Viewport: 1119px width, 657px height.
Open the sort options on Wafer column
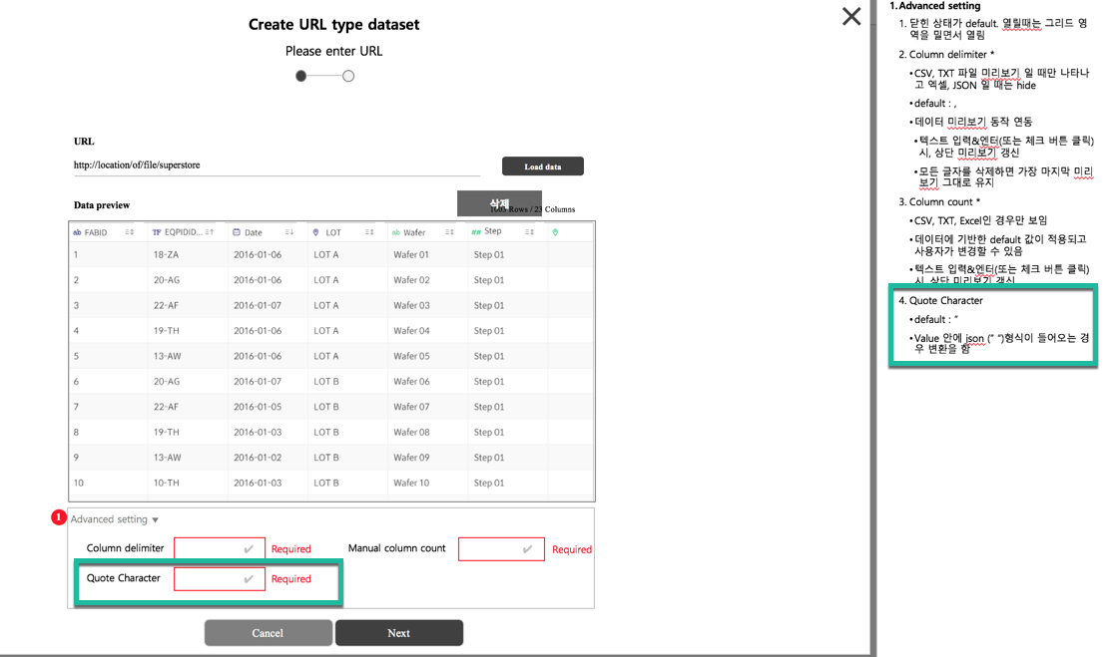point(451,231)
